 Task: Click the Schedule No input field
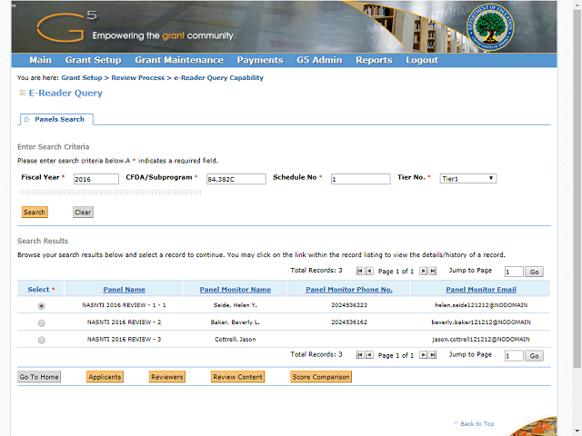click(x=360, y=179)
